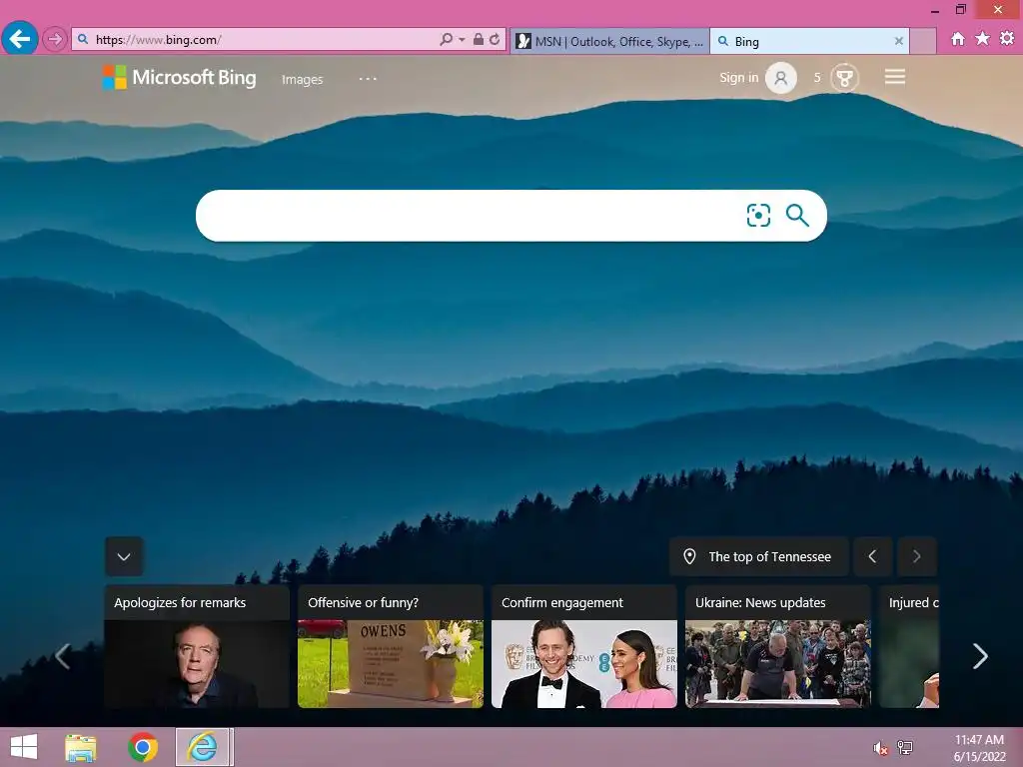Open the Rewards trophy icon

[845, 78]
